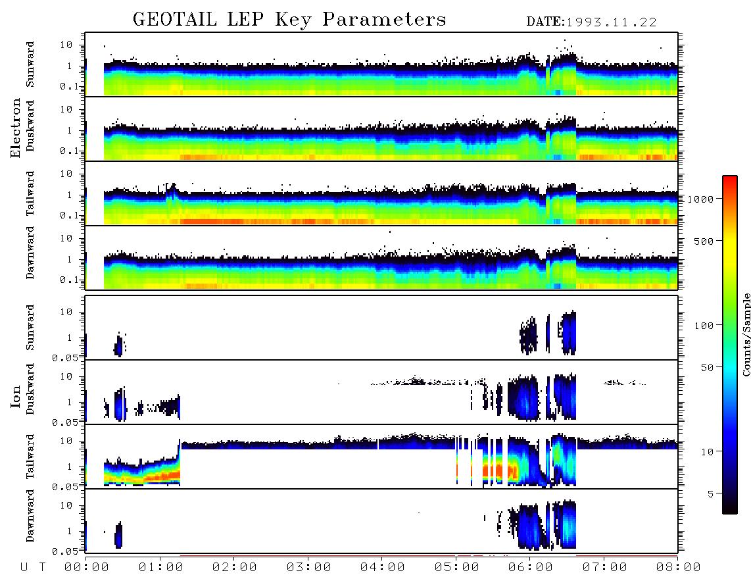
Task: Click the Ion Dawnward spectrogram panel
Action: (x=381, y=521)
